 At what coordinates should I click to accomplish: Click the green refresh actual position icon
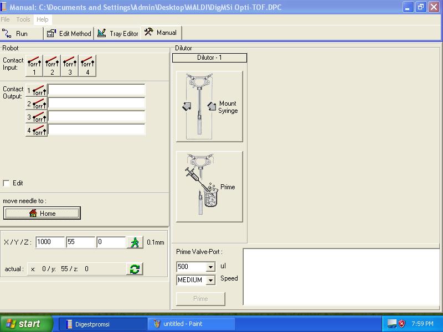(135, 269)
